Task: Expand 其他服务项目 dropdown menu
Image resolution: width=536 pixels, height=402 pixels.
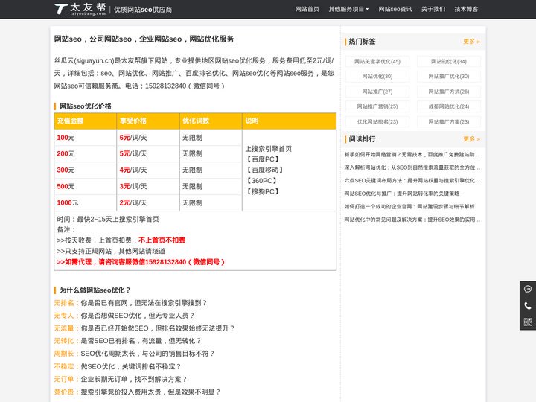Action: [x=348, y=9]
